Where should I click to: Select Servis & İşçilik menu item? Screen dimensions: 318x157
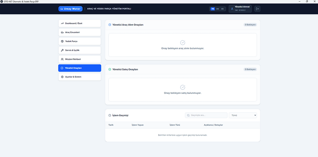tap(80, 50)
